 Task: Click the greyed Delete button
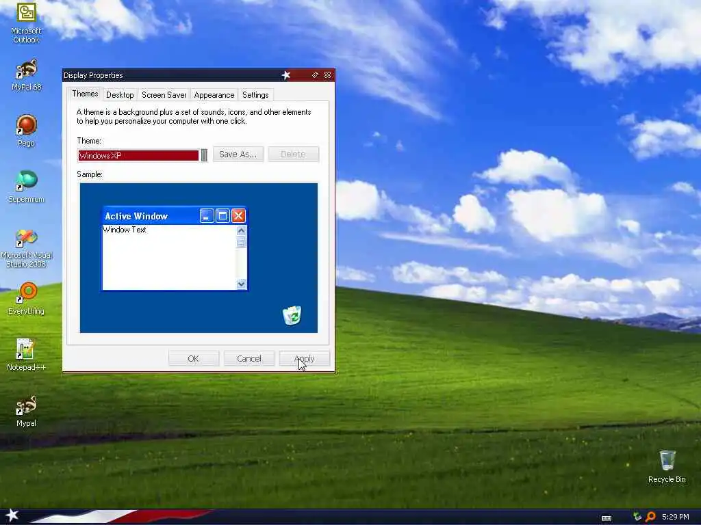(x=293, y=154)
